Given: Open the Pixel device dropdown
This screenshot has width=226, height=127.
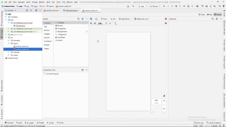Looking at the screenshot, I should [105, 19].
